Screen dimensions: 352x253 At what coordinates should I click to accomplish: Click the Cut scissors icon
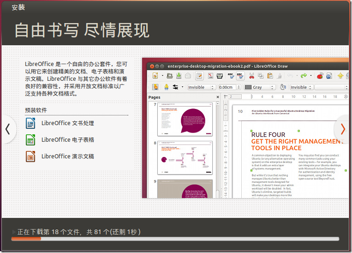pyautogui.click(x=251, y=76)
